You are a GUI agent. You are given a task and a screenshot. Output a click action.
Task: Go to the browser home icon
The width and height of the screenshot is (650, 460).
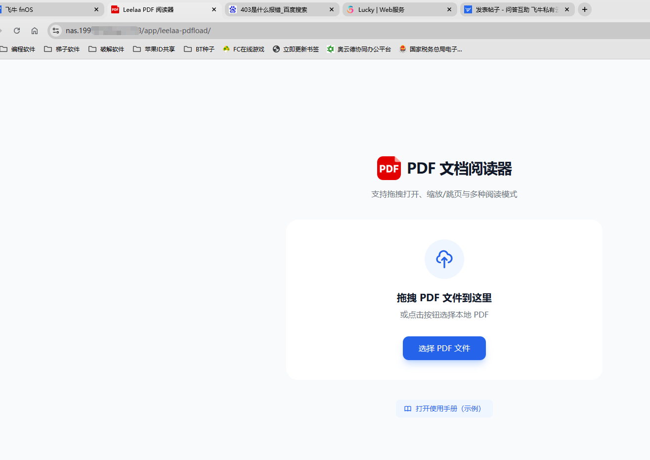[35, 31]
